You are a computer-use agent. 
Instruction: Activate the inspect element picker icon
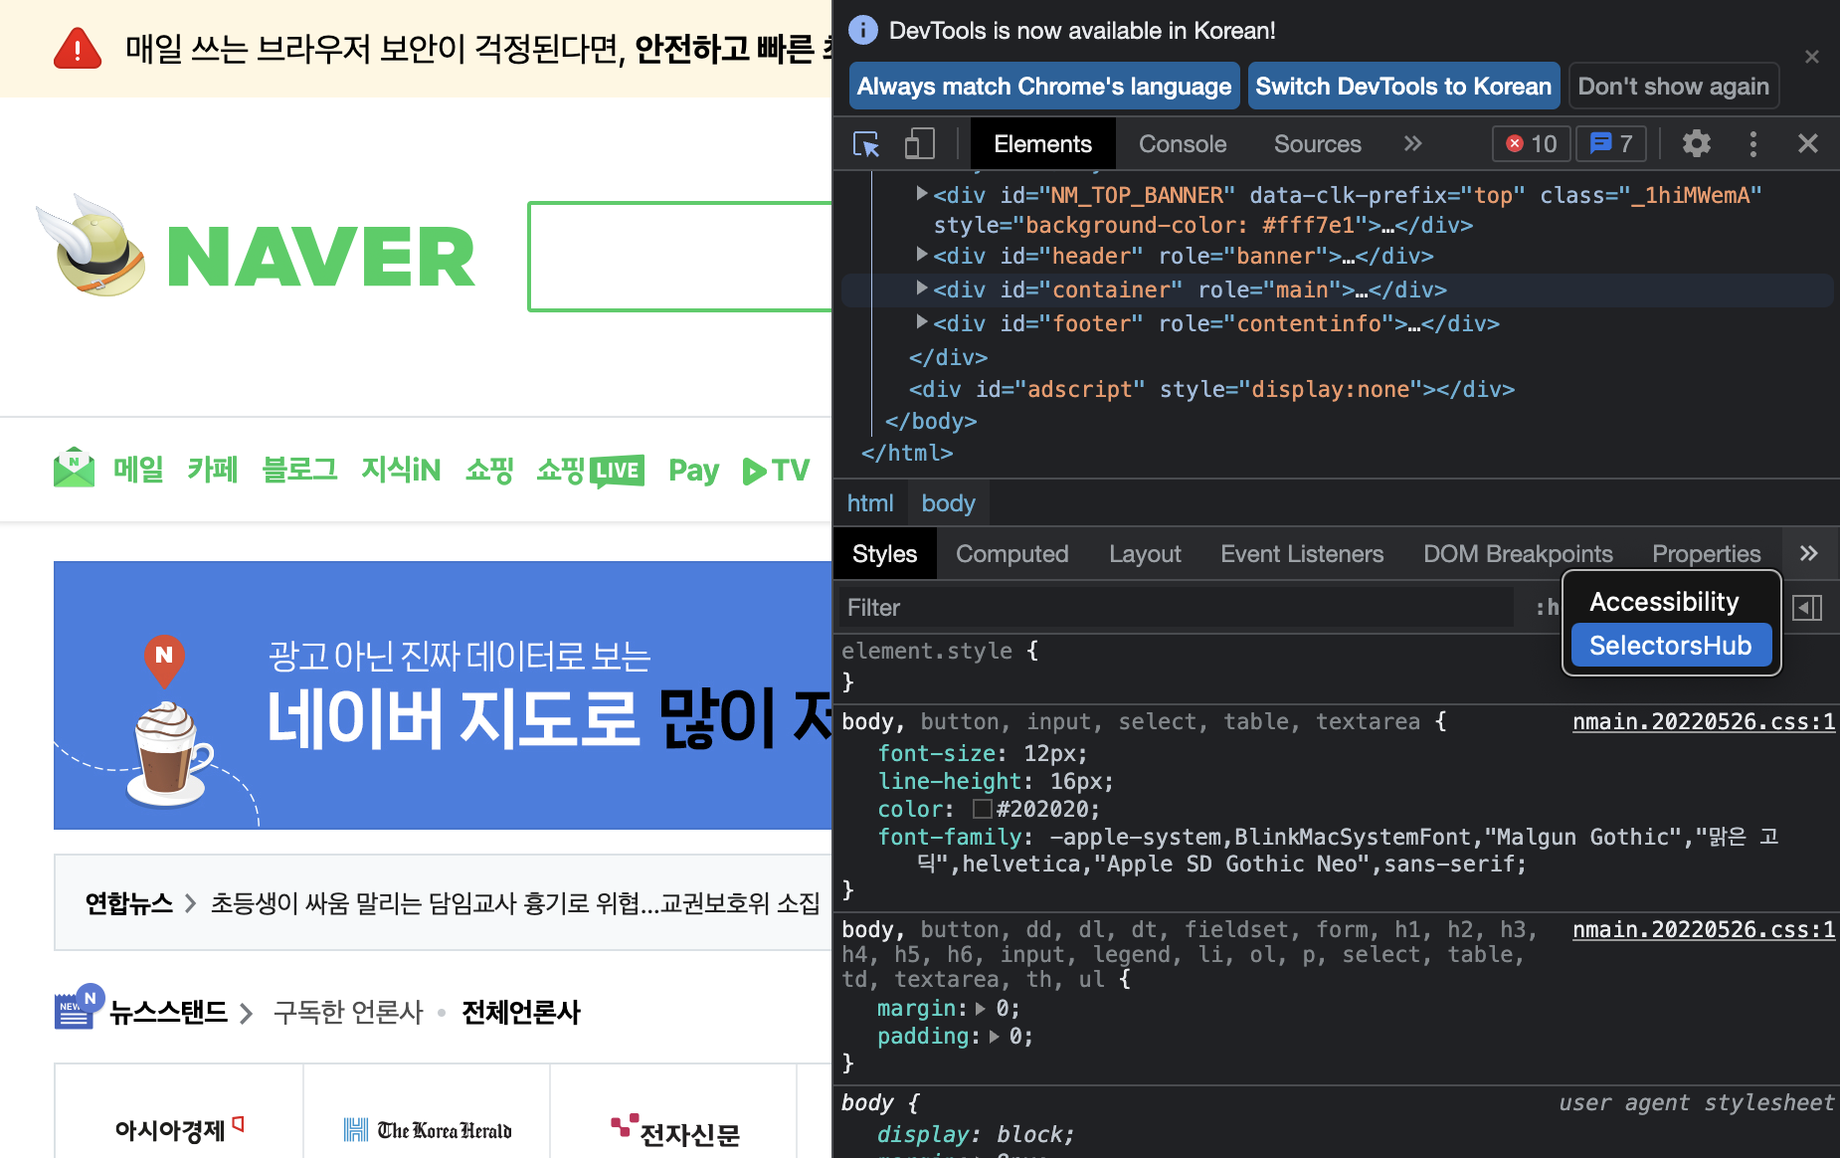[866, 144]
